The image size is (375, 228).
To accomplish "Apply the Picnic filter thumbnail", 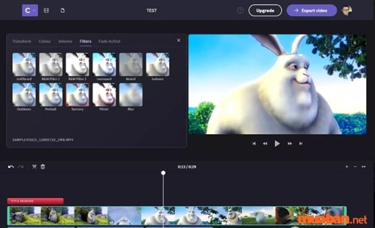I will point(104,95).
